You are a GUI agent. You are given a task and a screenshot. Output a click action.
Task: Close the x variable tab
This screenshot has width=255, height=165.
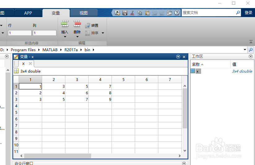tap(30, 64)
